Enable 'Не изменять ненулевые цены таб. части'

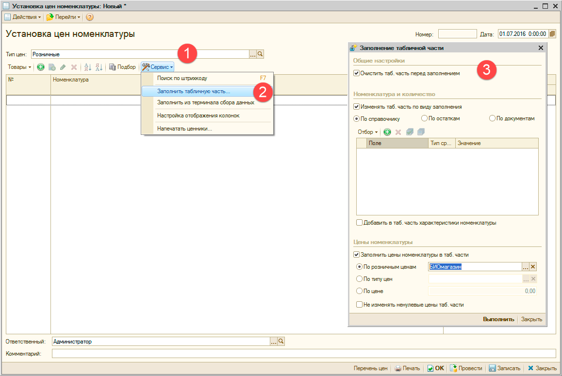[x=360, y=305]
